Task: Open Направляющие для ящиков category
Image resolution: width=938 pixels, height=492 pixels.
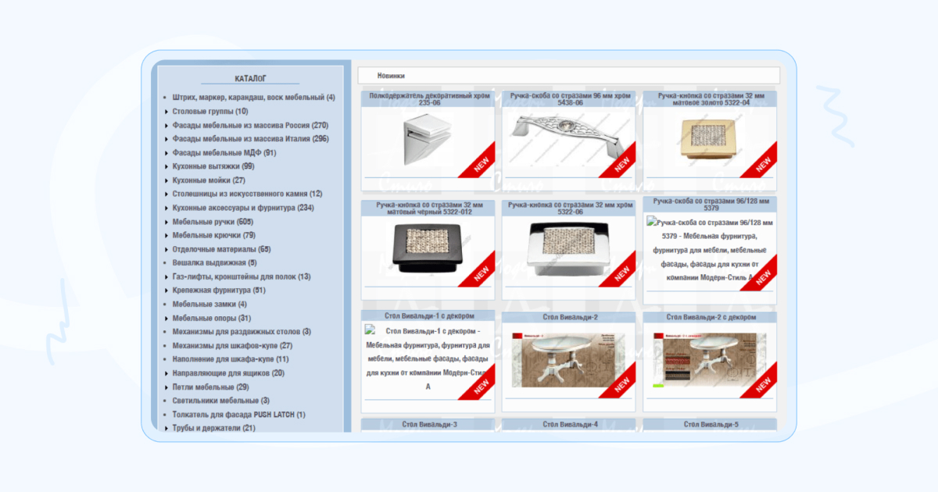Action: 228,373
